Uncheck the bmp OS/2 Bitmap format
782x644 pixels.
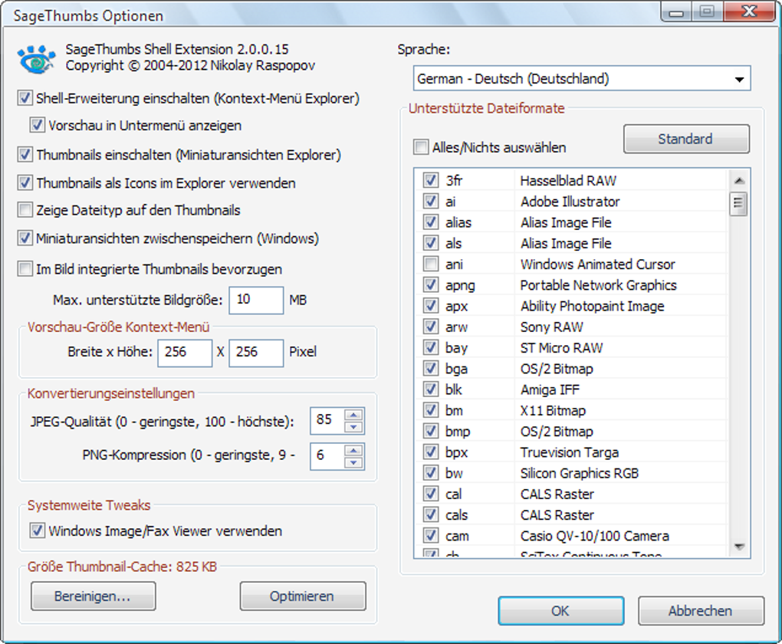(430, 431)
